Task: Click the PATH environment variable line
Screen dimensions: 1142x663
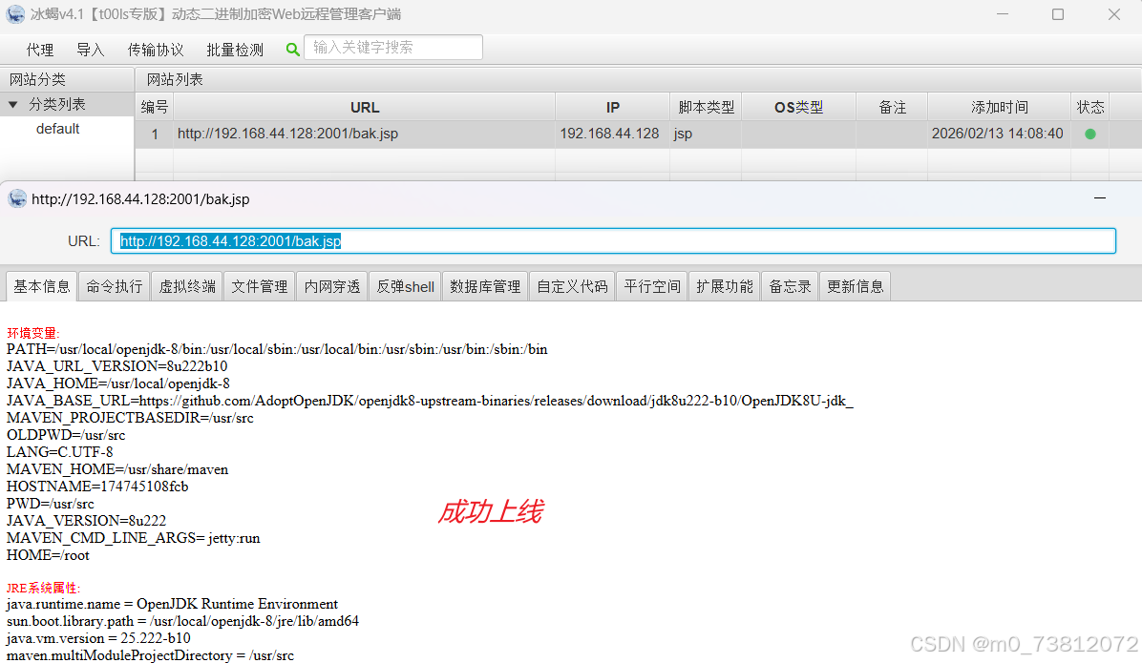Action: click(277, 349)
